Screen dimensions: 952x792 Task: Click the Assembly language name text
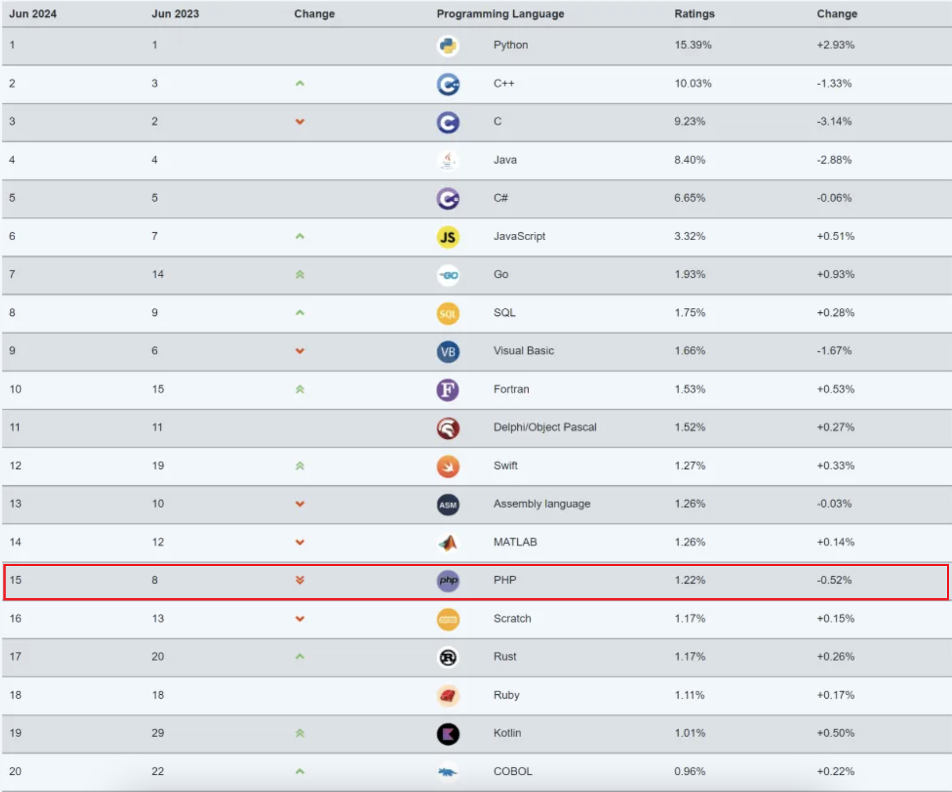542,504
